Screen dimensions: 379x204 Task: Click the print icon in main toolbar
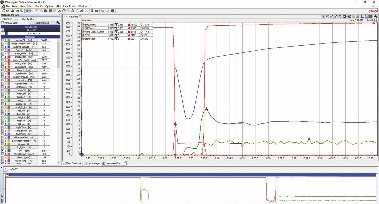pos(96,11)
